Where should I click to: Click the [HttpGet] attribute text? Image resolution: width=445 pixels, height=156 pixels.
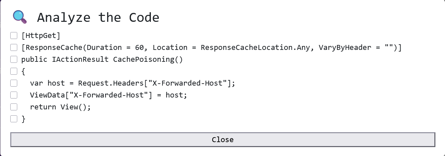pos(41,36)
